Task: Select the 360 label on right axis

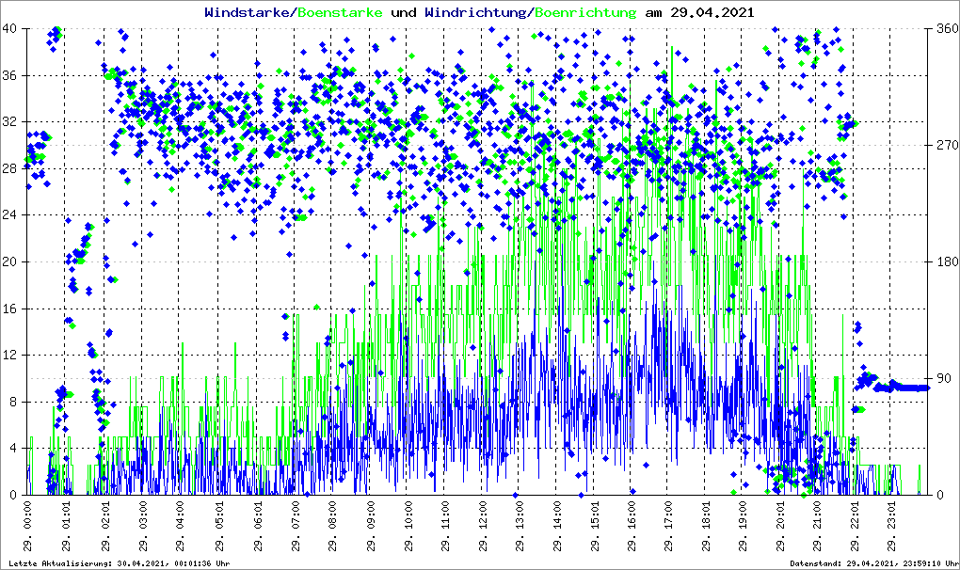Action: [946, 29]
